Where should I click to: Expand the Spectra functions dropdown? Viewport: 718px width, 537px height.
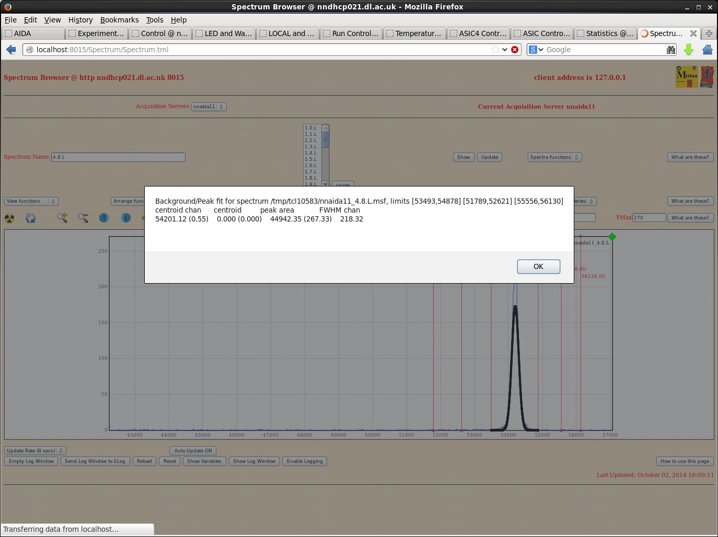(x=554, y=157)
